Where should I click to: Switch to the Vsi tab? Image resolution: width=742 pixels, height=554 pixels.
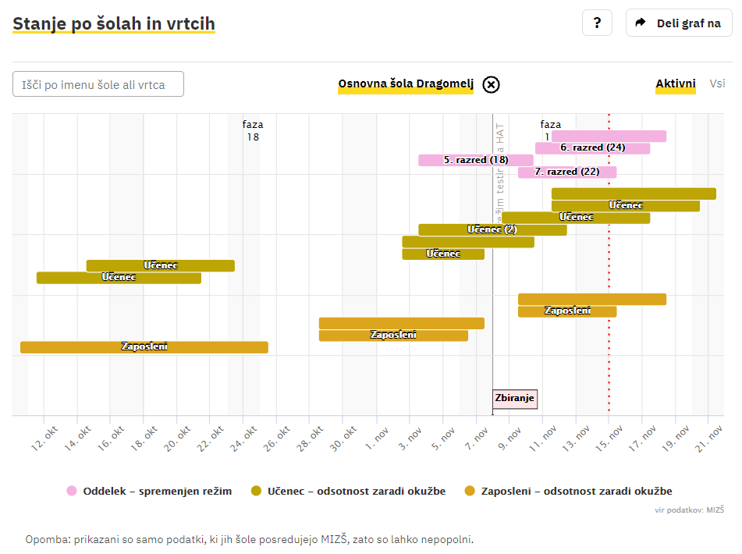click(717, 84)
